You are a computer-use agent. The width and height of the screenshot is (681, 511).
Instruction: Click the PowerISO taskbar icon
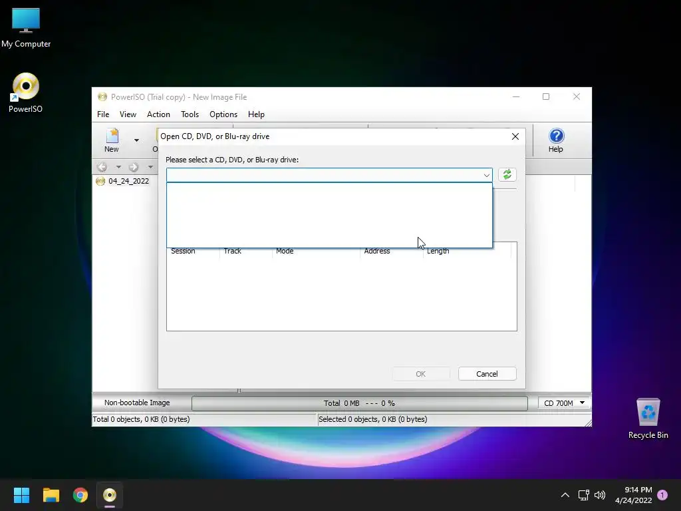click(x=110, y=495)
